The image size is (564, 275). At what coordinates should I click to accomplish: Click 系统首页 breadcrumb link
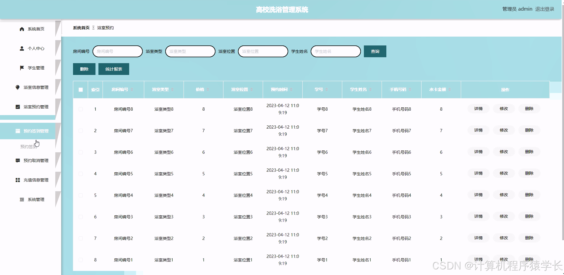81,28
